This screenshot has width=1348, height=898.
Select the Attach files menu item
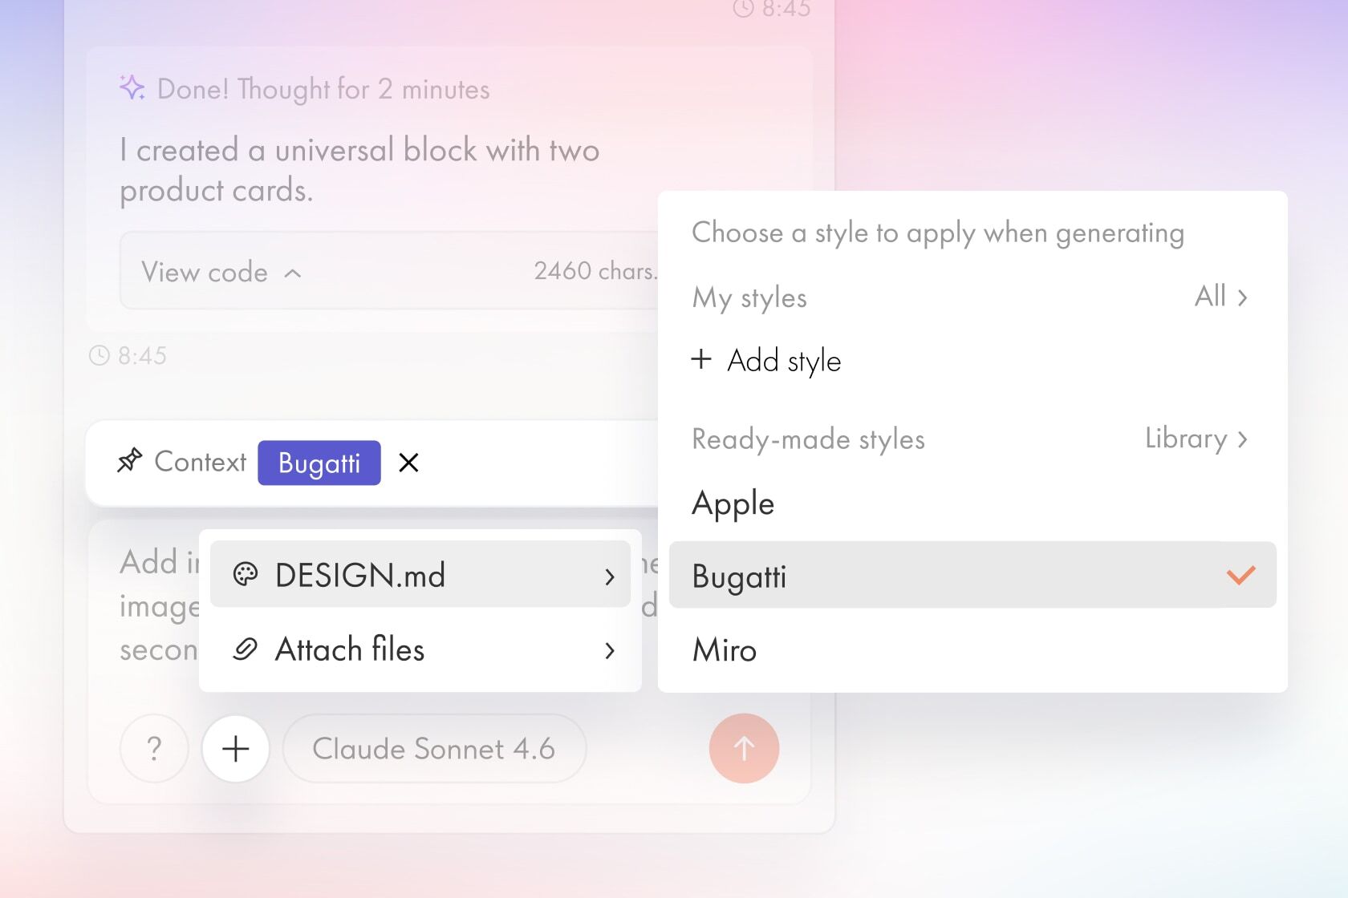[x=420, y=649]
